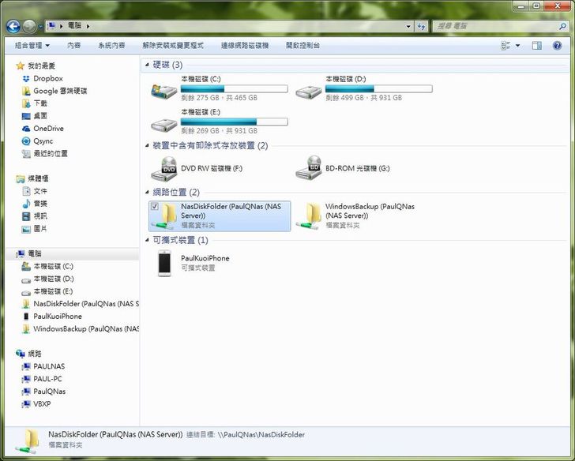
Task: Click the search magnifier icon
Action: click(x=562, y=26)
